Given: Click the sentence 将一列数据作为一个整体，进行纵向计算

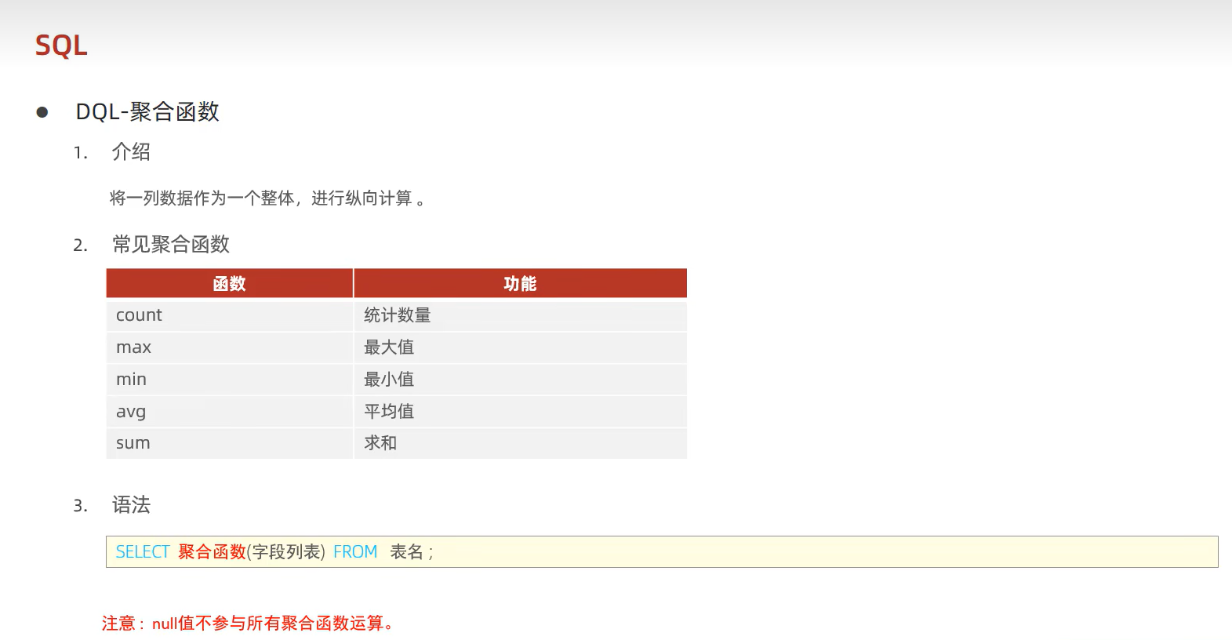Looking at the screenshot, I should pos(267,198).
